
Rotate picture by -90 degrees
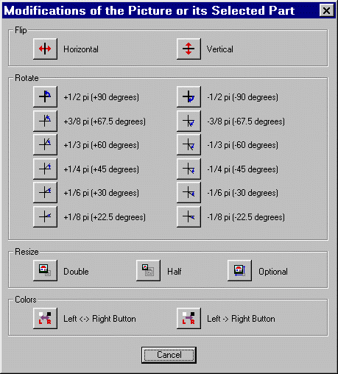click(x=189, y=96)
